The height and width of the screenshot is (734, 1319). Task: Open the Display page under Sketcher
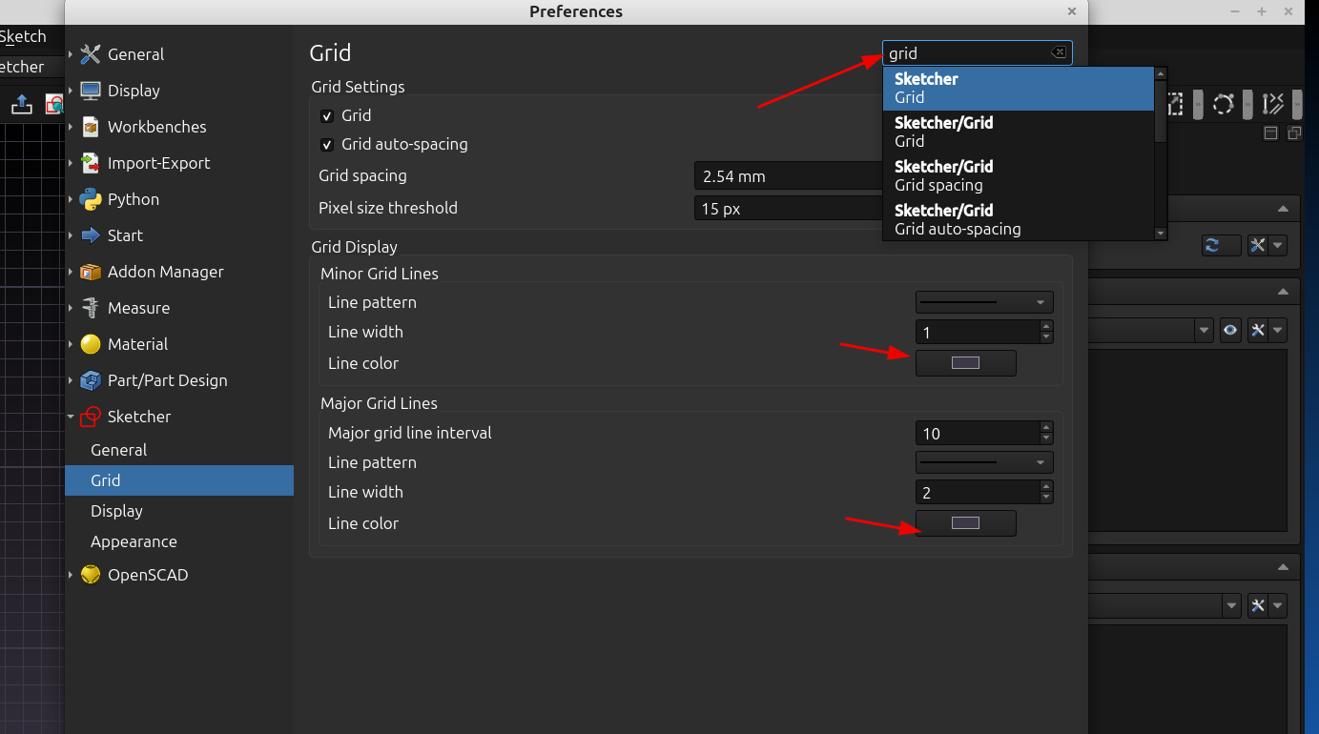[x=179, y=511]
